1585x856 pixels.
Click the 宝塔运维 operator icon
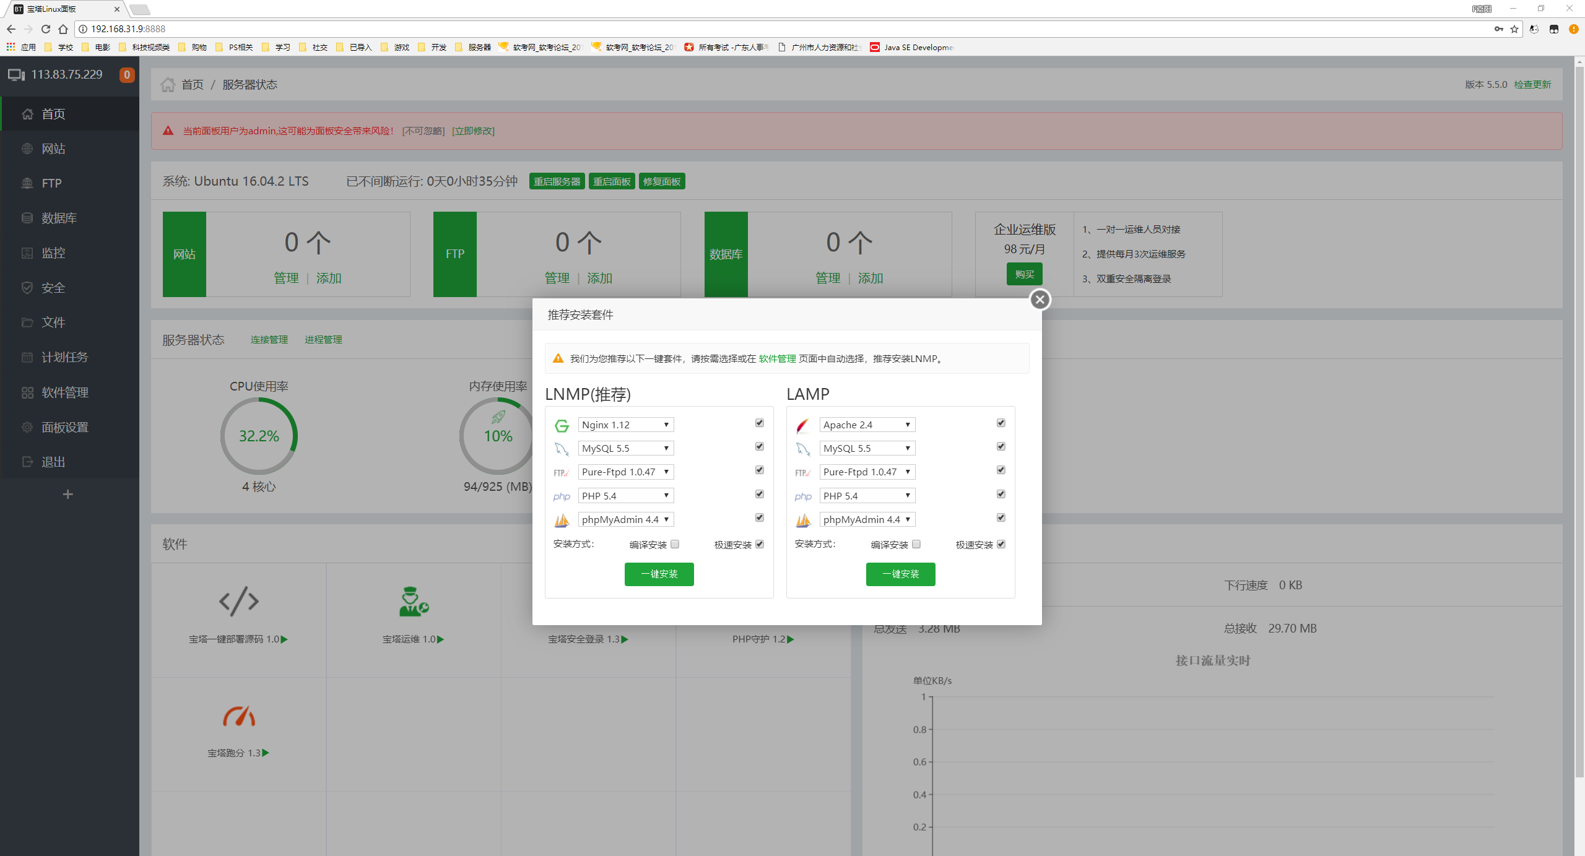coord(413,602)
